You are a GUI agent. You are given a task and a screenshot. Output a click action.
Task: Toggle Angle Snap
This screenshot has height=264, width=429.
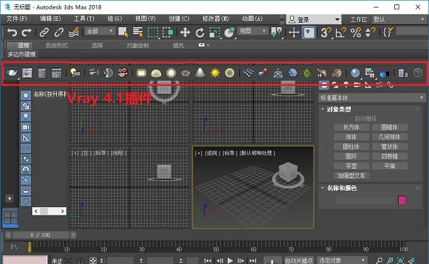click(341, 33)
